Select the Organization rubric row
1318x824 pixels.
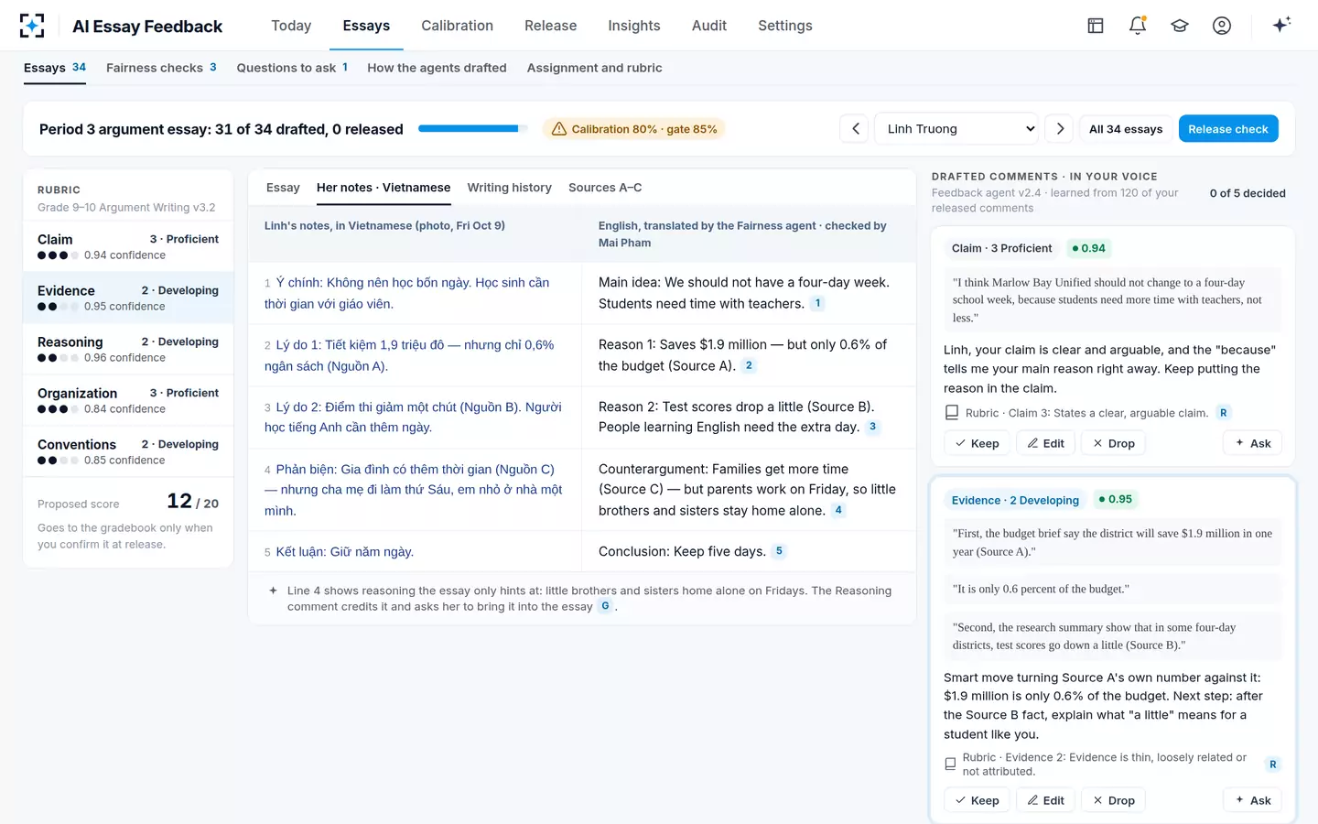pos(128,400)
